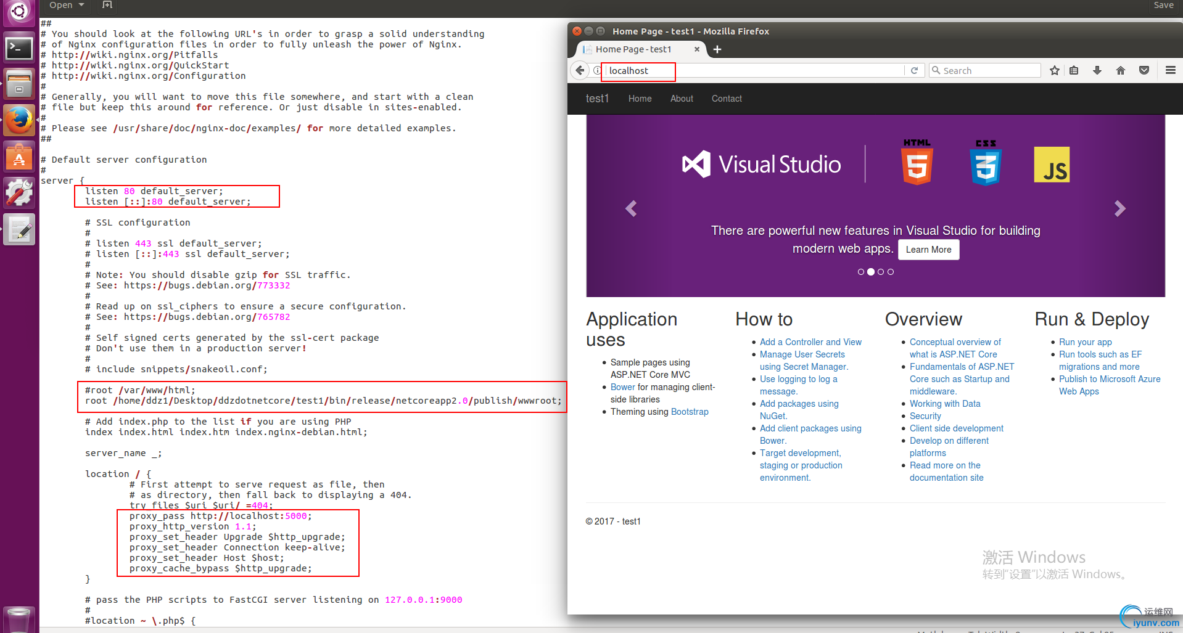Image resolution: width=1183 pixels, height=633 pixels.
Task: Open Firefox downloads arrow icon
Action: point(1097,70)
